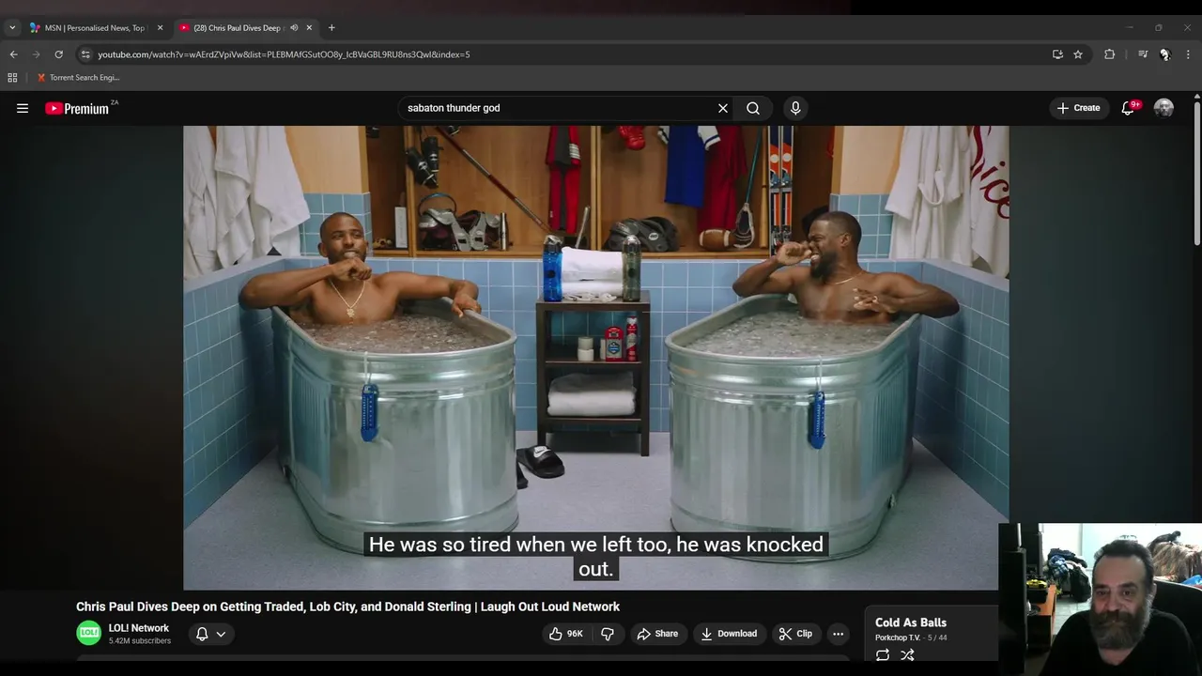Click the youtube.com URL address bar
The image size is (1202, 676).
coord(563,54)
